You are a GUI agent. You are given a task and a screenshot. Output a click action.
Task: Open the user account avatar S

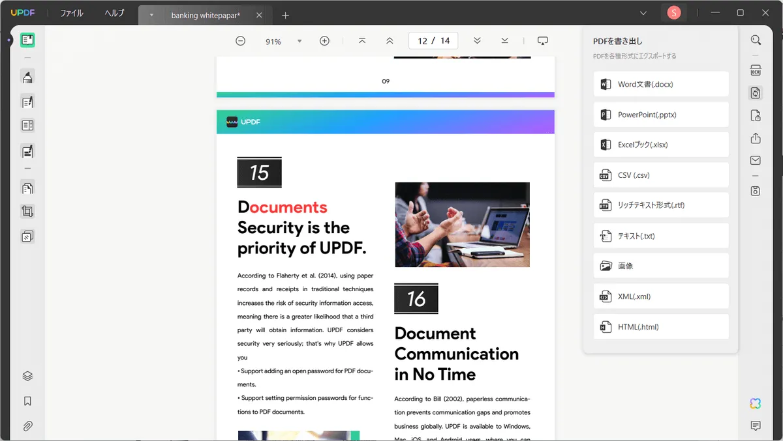click(674, 12)
